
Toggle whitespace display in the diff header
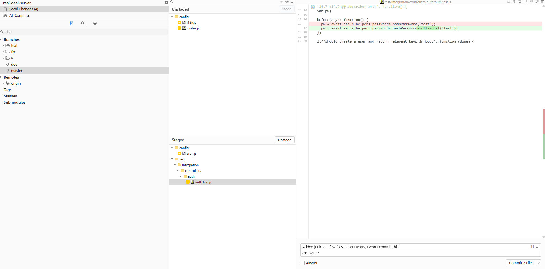pos(508,2)
